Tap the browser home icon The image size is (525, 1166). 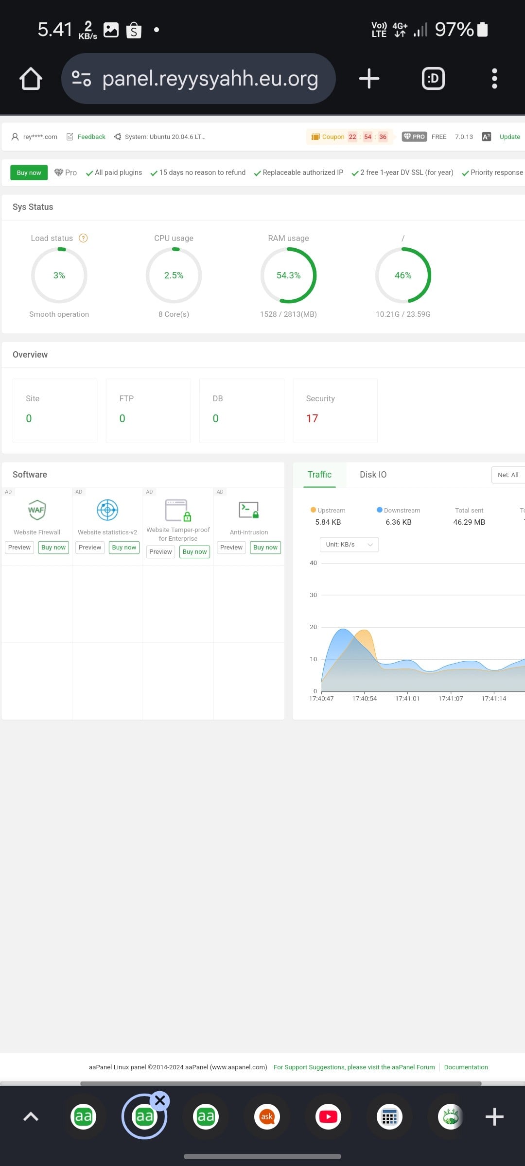[x=31, y=79]
